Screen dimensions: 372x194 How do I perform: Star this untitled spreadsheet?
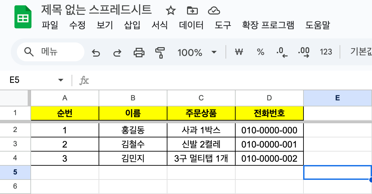(171, 11)
